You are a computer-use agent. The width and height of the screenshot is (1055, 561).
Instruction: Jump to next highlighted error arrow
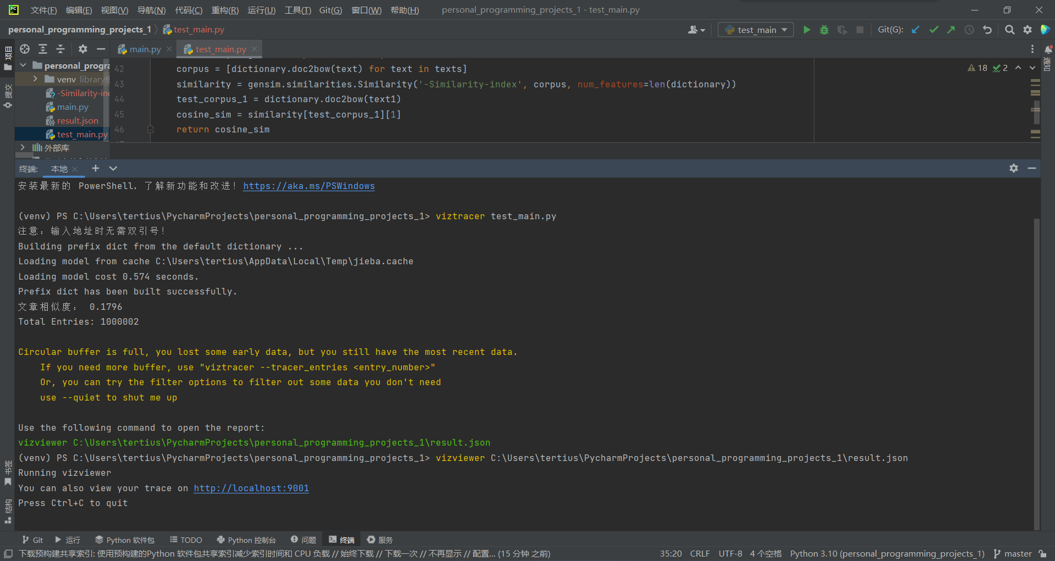coord(1032,68)
